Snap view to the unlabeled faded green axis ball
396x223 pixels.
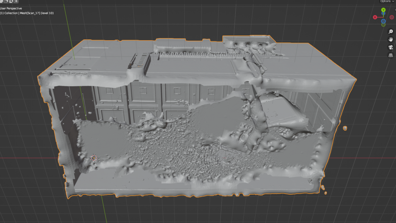[x=383, y=25]
